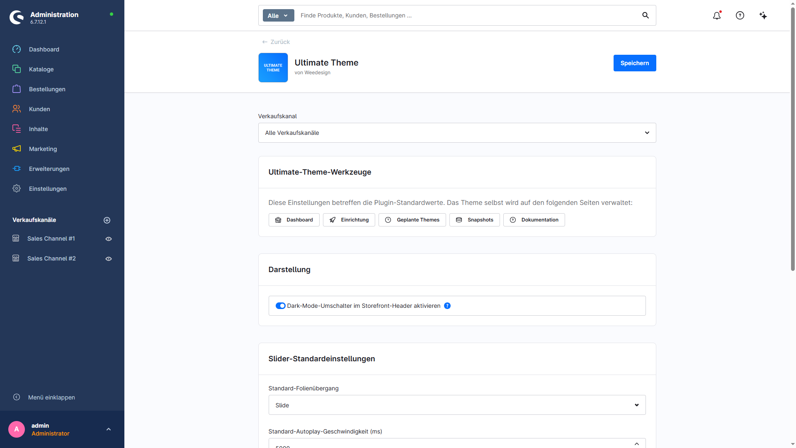Open the Verkaufskanal dropdown
The height and width of the screenshot is (448, 796).
point(457,133)
